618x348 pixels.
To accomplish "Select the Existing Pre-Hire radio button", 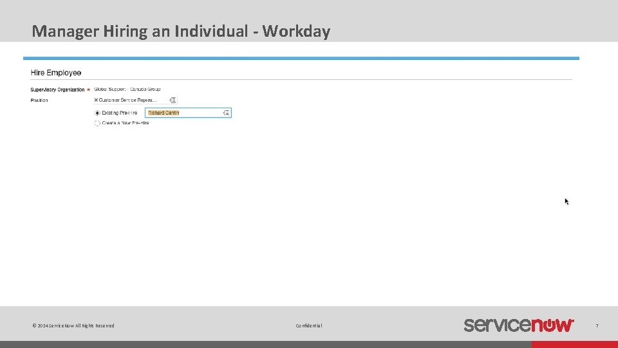I will point(97,113).
